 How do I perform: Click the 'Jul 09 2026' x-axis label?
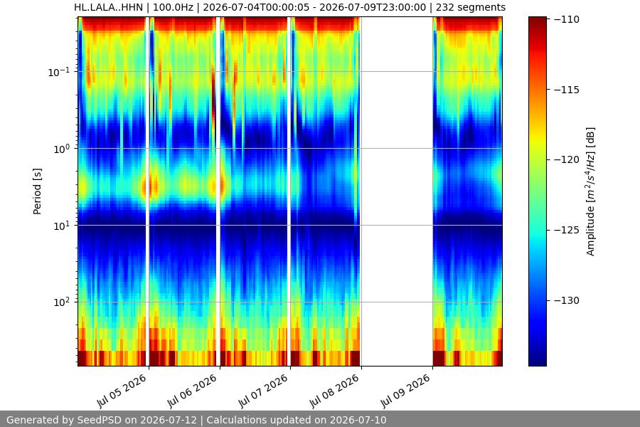pos(405,391)
